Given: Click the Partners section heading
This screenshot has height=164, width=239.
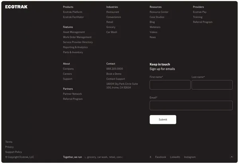Looking at the screenshot, I should [x=68, y=89].
